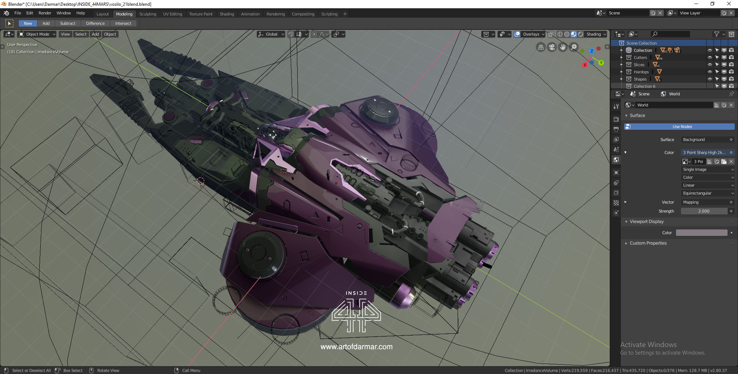This screenshot has width=738, height=374.
Task: Open the Object properties tab
Action: (x=616, y=172)
